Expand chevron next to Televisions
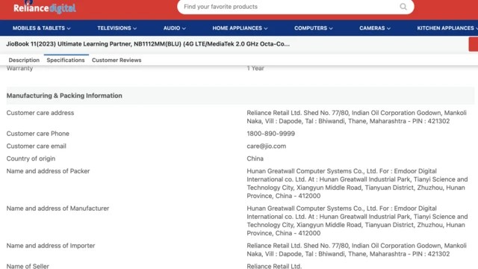This screenshot has height=269, width=478. coord(134,28)
